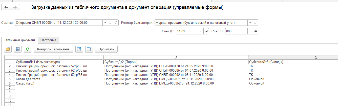The height and width of the screenshot is (106, 338).
Task: Save table with the floppy disk icon
Action: [x=18, y=49]
